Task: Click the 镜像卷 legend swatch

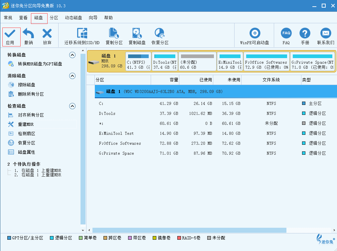Action: click(x=154, y=238)
